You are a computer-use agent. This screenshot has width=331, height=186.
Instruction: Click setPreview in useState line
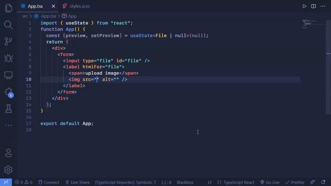pyautogui.click(x=105, y=36)
